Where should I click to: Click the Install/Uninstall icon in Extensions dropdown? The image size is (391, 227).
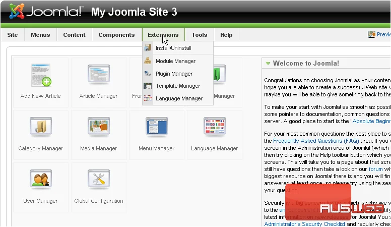click(x=148, y=48)
